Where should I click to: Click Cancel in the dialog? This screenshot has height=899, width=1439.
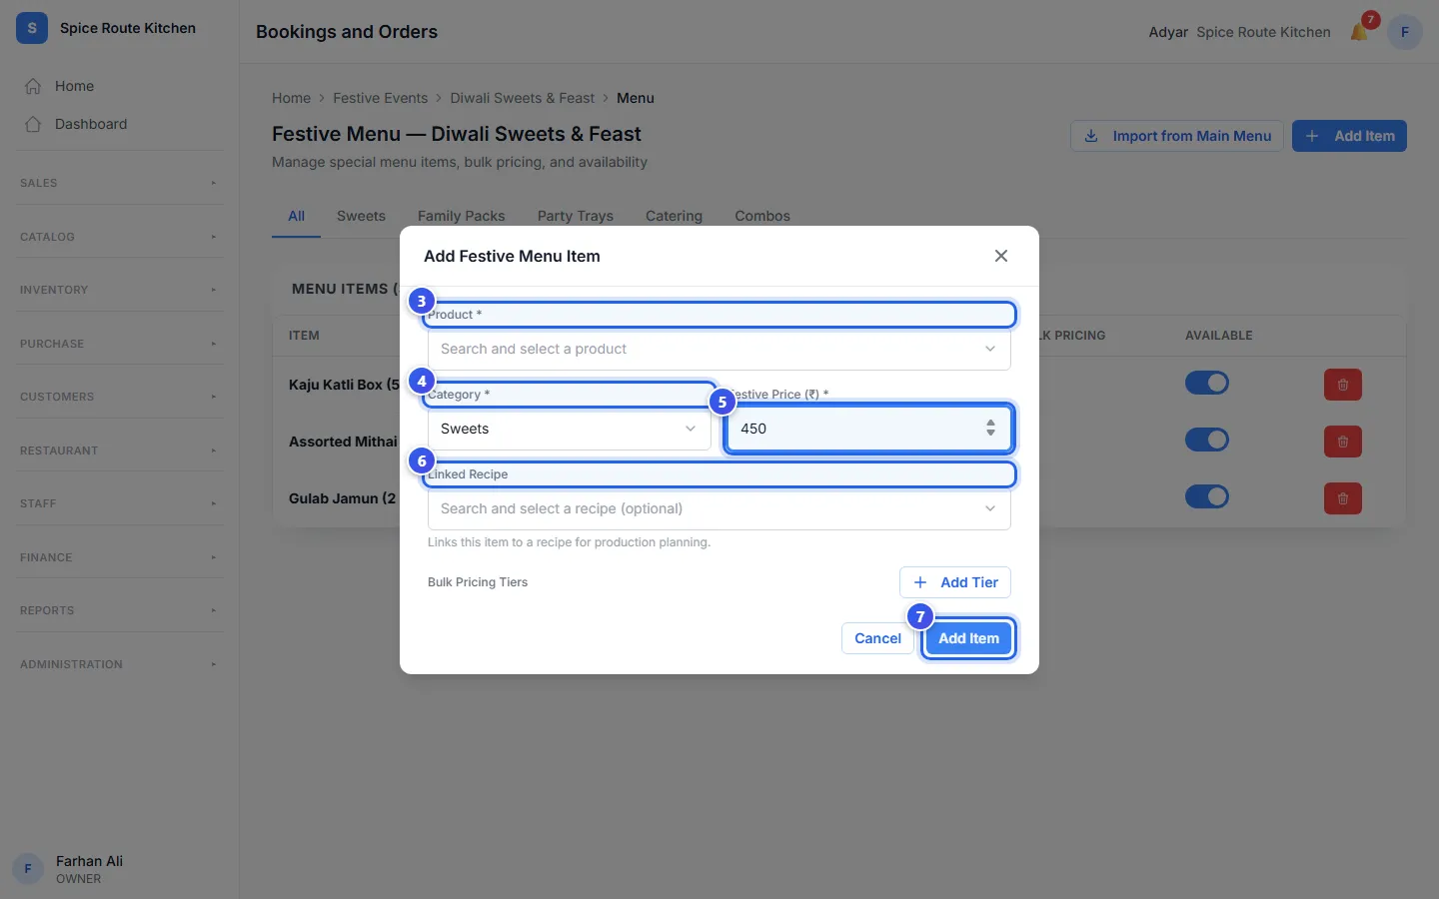point(877,638)
